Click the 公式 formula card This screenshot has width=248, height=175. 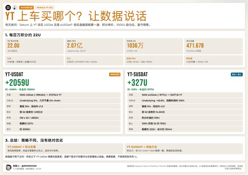click(x=35, y=60)
